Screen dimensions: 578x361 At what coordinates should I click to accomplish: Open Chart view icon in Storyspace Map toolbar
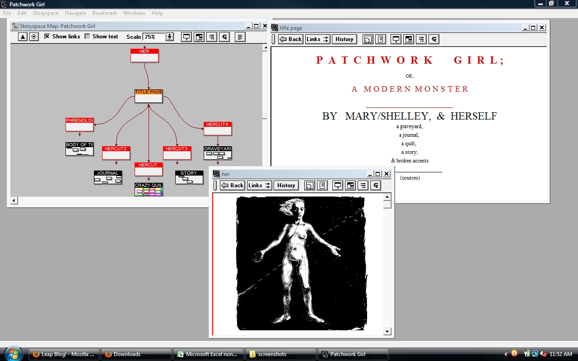[x=224, y=37]
